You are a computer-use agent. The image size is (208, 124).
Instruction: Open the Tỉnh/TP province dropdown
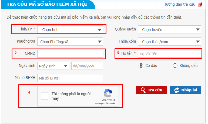[70, 29]
